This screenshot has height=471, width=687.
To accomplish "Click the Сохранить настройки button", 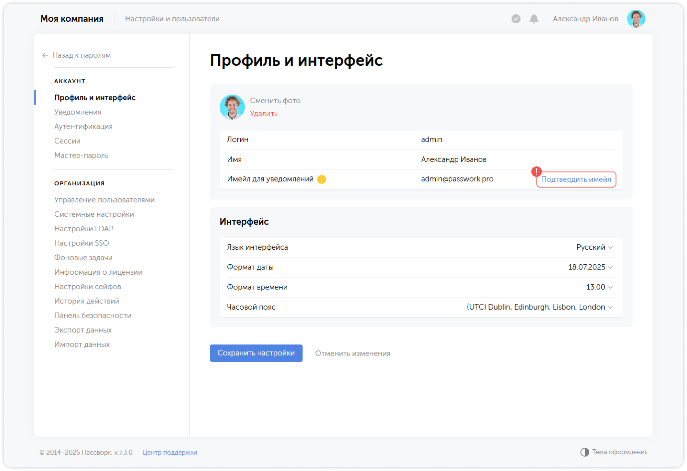I will tap(256, 353).
